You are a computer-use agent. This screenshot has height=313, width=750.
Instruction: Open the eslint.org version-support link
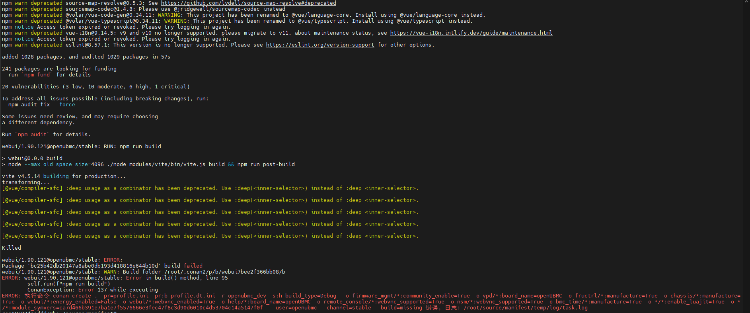pyautogui.click(x=320, y=45)
